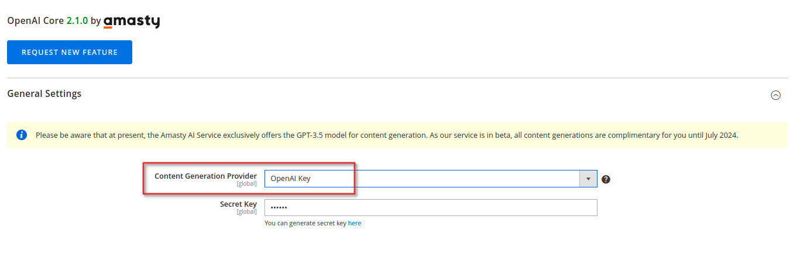
Task: Click the blue info icon in the notice
Action: tap(22, 135)
